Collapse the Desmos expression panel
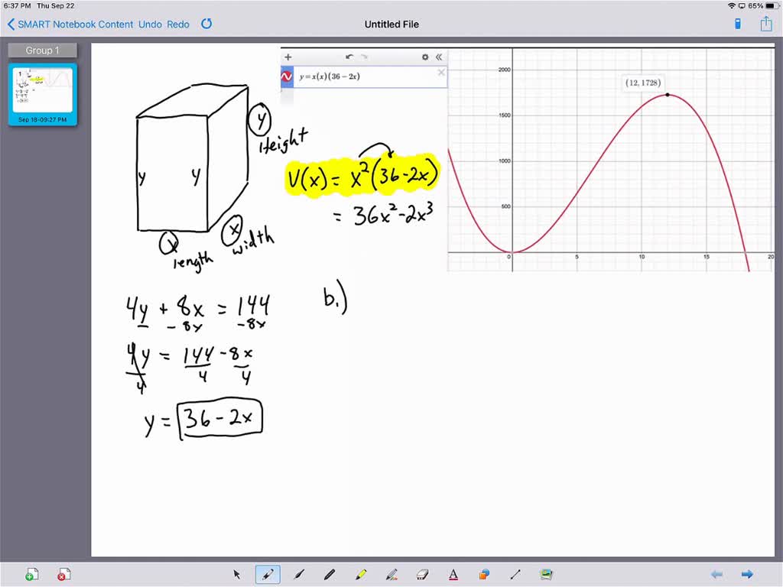Image resolution: width=783 pixels, height=587 pixels. pos(439,57)
